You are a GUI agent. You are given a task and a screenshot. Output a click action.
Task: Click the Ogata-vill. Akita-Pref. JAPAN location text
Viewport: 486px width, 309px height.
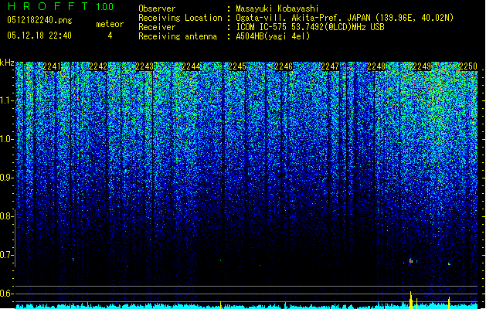click(x=345, y=18)
